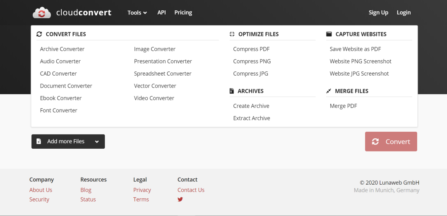Click the Resources footer heading
Image resolution: width=447 pixels, height=216 pixels.
[x=94, y=180]
